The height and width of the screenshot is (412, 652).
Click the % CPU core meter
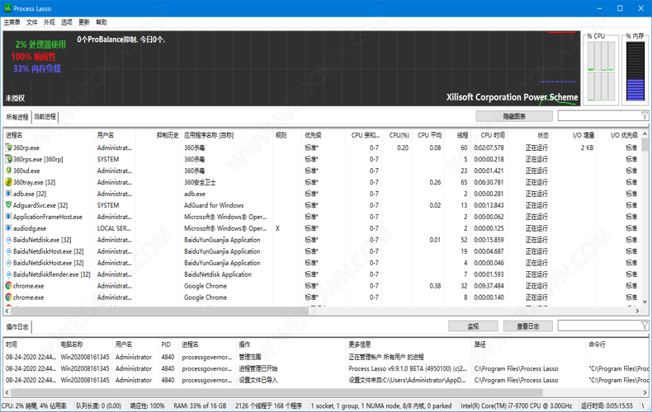click(601, 71)
